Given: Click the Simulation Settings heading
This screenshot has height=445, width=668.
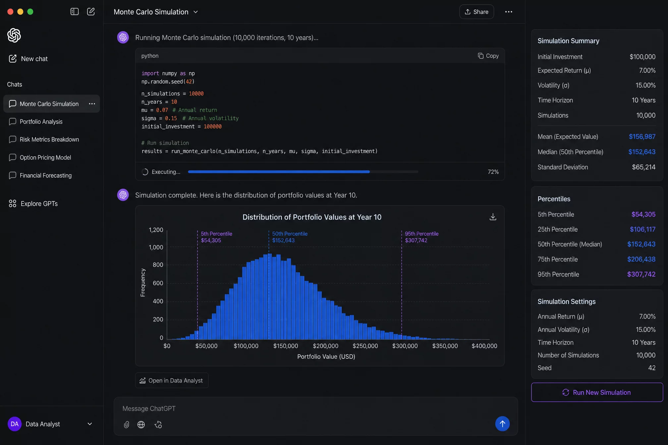Looking at the screenshot, I should 566,301.
